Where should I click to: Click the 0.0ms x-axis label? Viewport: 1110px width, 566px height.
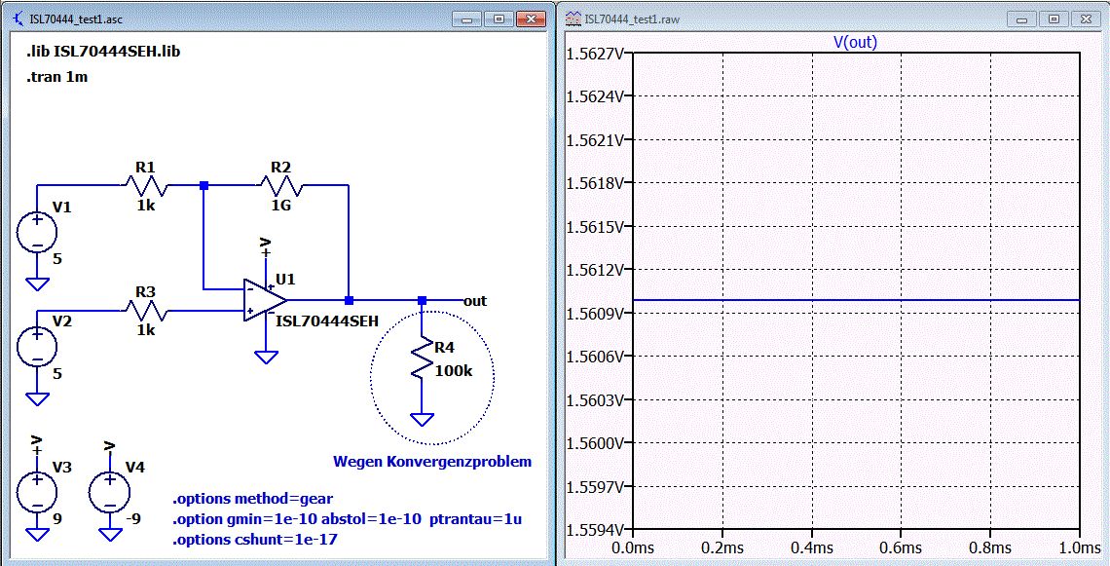coord(634,547)
